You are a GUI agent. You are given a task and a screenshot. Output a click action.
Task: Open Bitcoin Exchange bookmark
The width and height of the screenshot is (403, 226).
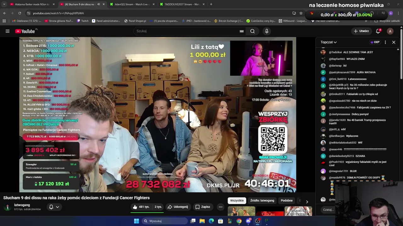click(x=228, y=21)
